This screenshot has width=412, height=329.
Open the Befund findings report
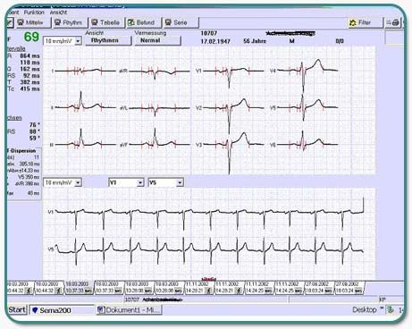(144, 22)
